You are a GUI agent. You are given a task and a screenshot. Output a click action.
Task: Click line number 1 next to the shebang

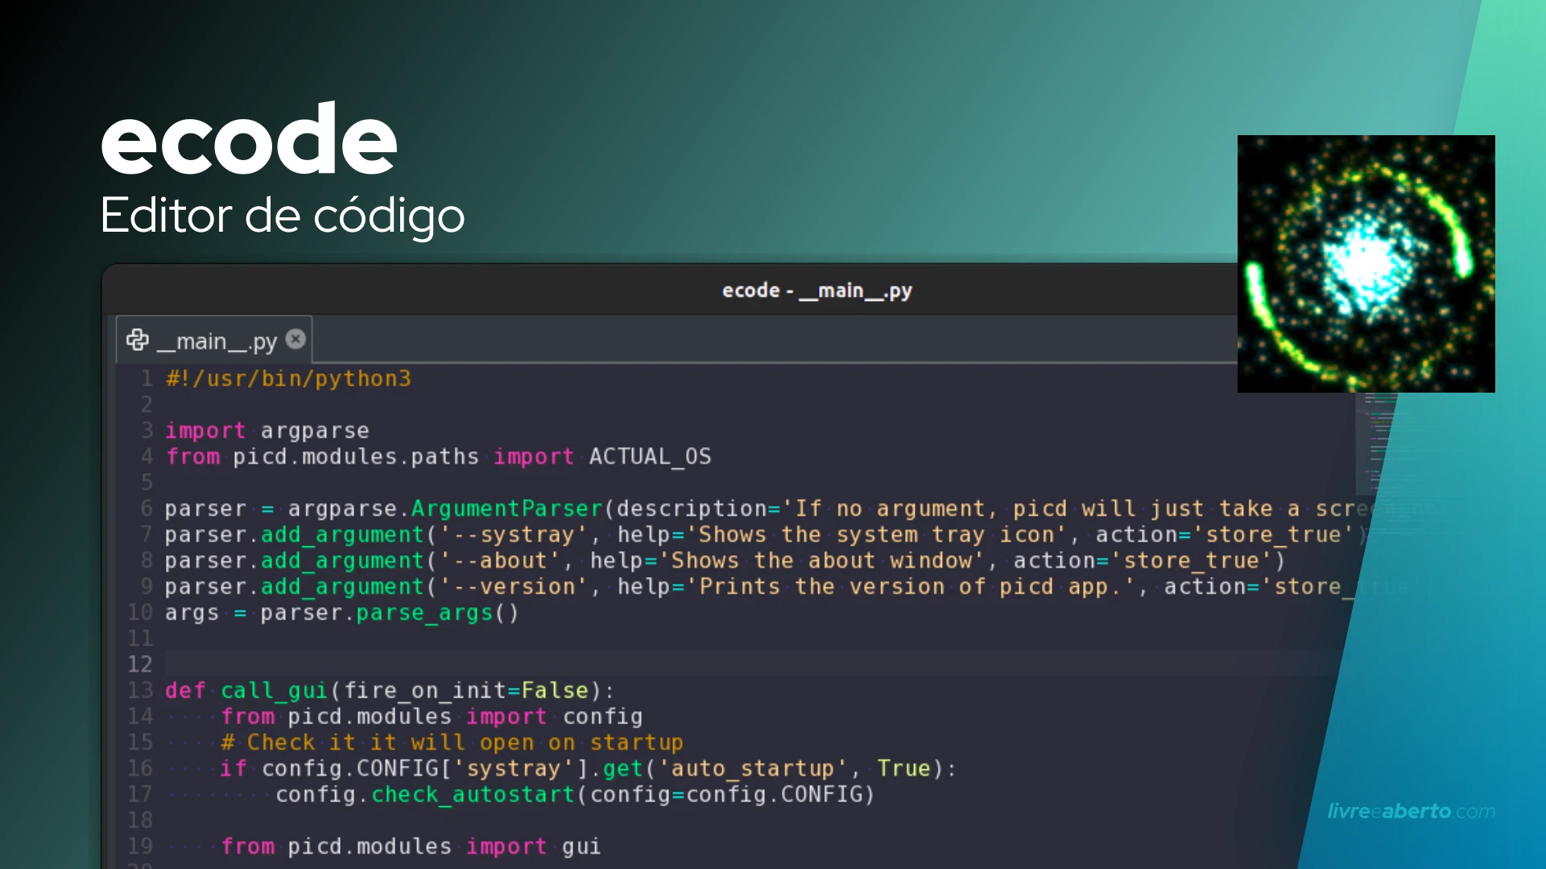[x=147, y=378]
